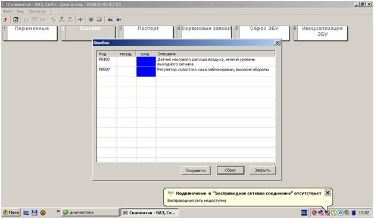Screen dimensions: 374x219
Task: Click the Код column header
Action: click(x=107, y=54)
